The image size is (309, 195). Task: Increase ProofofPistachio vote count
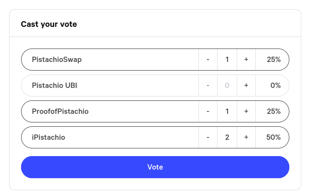point(246,111)
